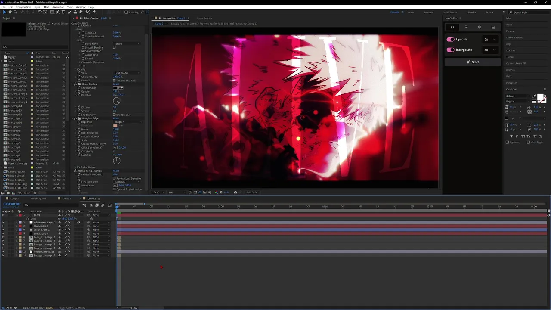Open the Composition menu
The width and height of the screenshot is (551, 310).
(x=23, y=7)
